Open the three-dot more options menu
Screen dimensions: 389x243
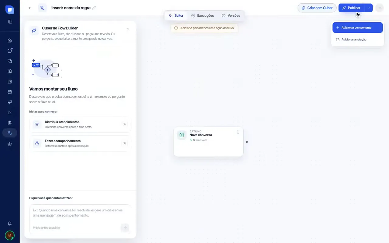pyautogui.click(x=379, y=8)
